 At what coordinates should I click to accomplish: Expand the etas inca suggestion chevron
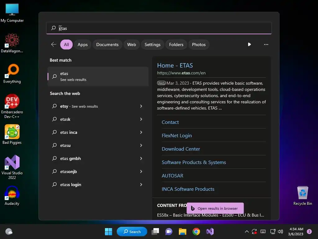pyautogui.click(x=141, y=132)
